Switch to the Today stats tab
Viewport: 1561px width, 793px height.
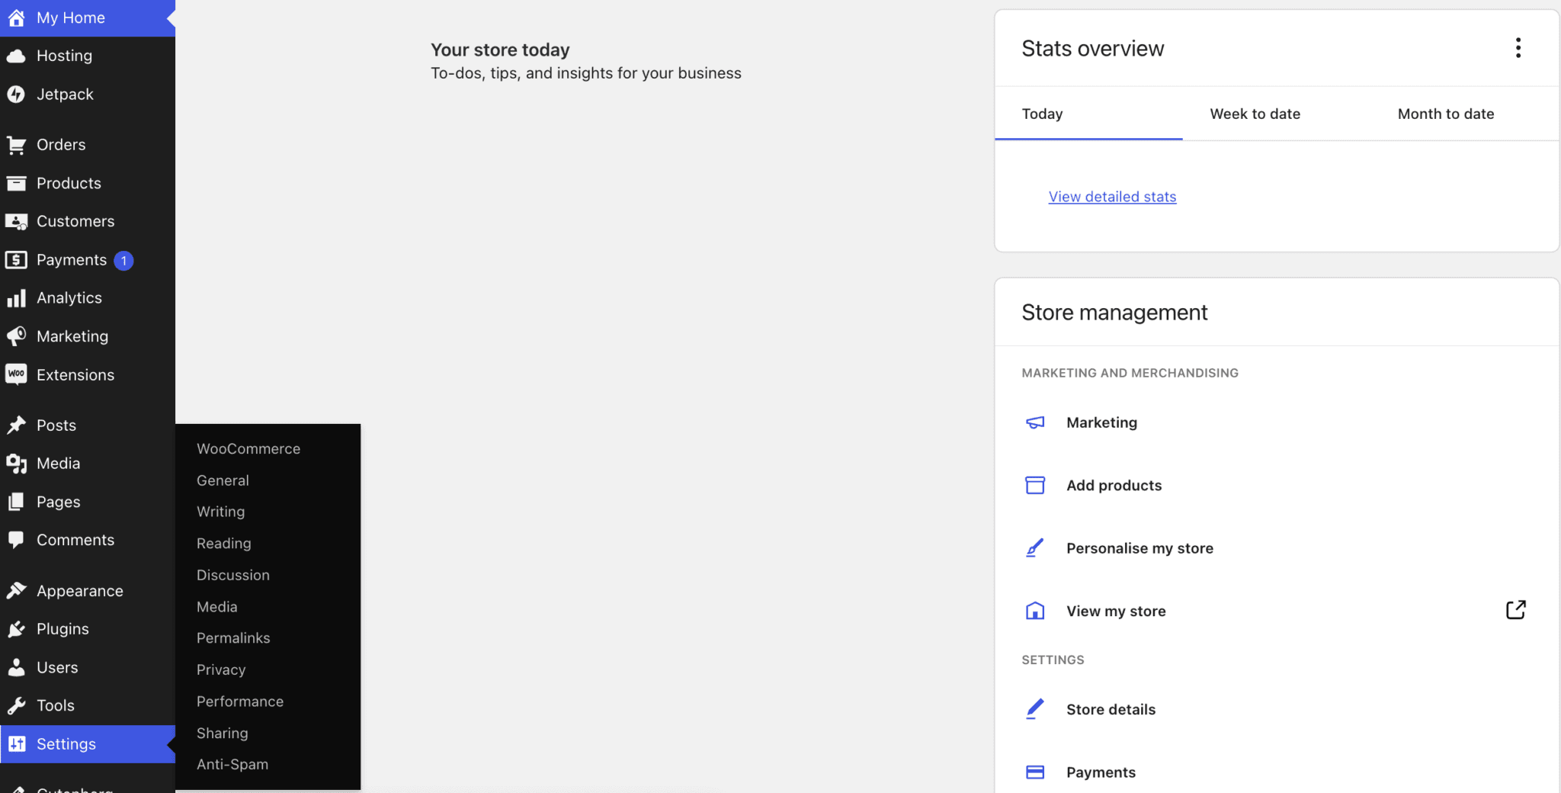click(x=1088, y=114)
